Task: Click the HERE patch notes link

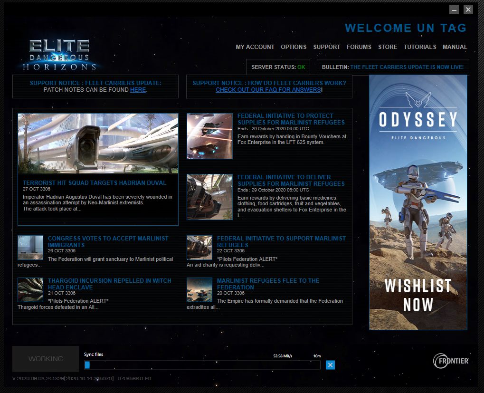Action: tap(138, 90)
